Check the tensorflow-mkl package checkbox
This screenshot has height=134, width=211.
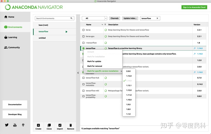[x=84, y=91]
